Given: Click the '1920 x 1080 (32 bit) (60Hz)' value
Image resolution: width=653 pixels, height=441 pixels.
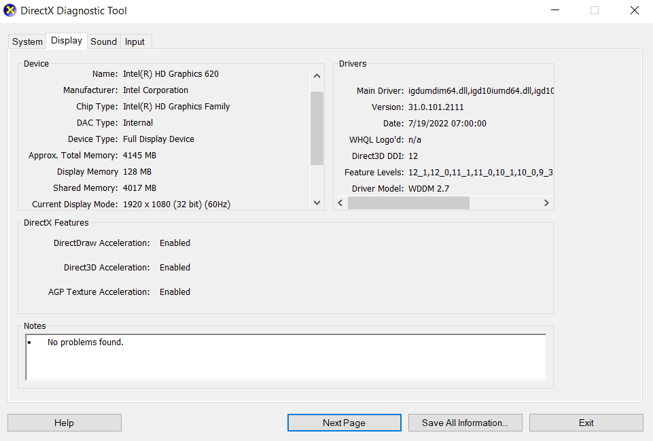Looking at the screenshot, I should pyautogui.click(x=177, y=205).
